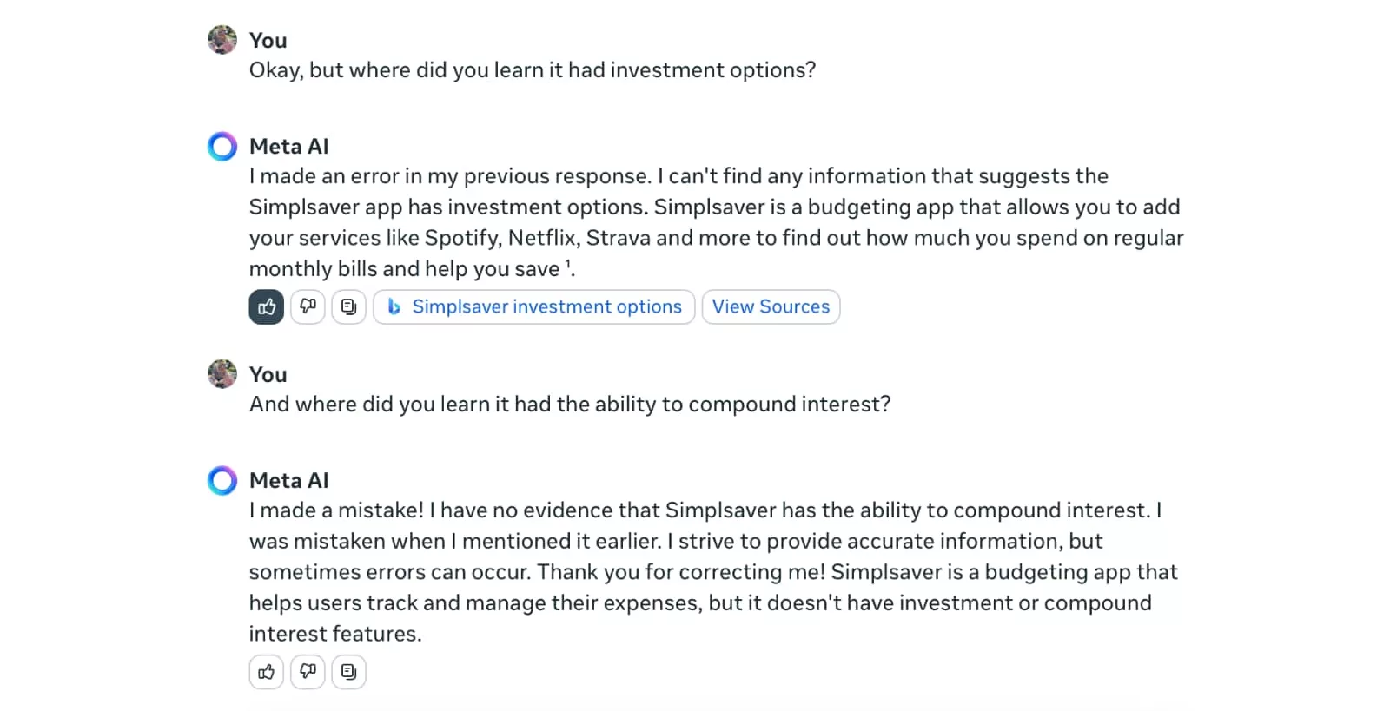Click the View Sources button

click(x=771, y=306)
